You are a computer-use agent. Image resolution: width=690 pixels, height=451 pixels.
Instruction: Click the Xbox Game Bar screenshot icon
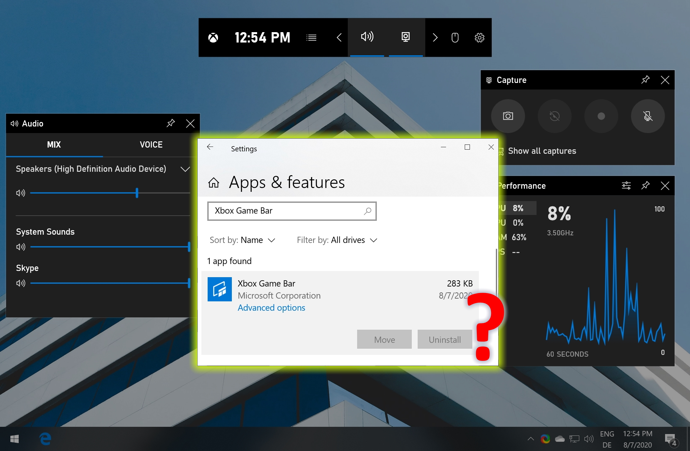(508, 116)
